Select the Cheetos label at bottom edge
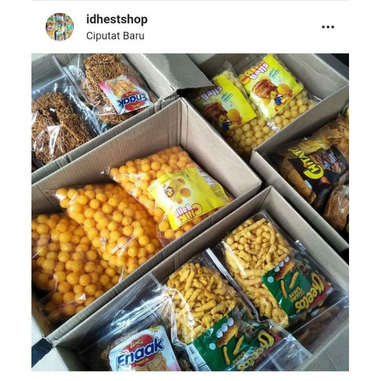Screen dimensions: 381x381 232,345
